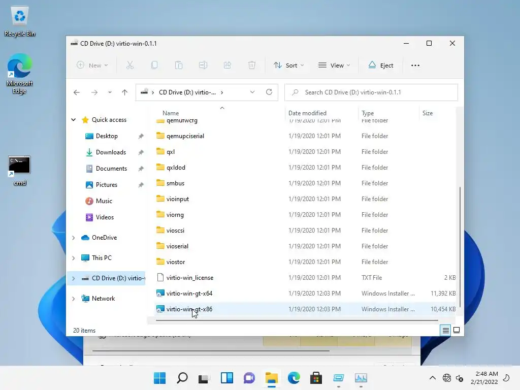Click the Refresh icon beside address bar

(269, 92)
